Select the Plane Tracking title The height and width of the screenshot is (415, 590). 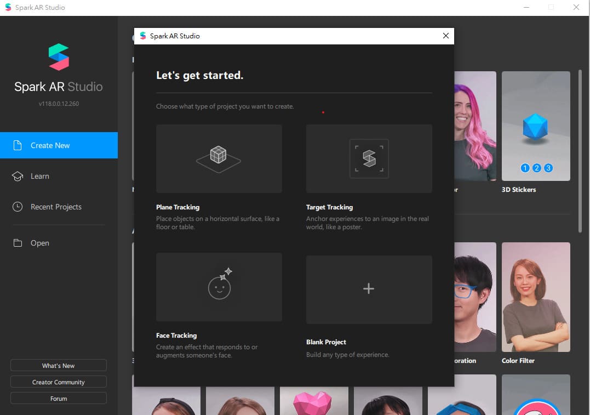click(x=178, y=207)
